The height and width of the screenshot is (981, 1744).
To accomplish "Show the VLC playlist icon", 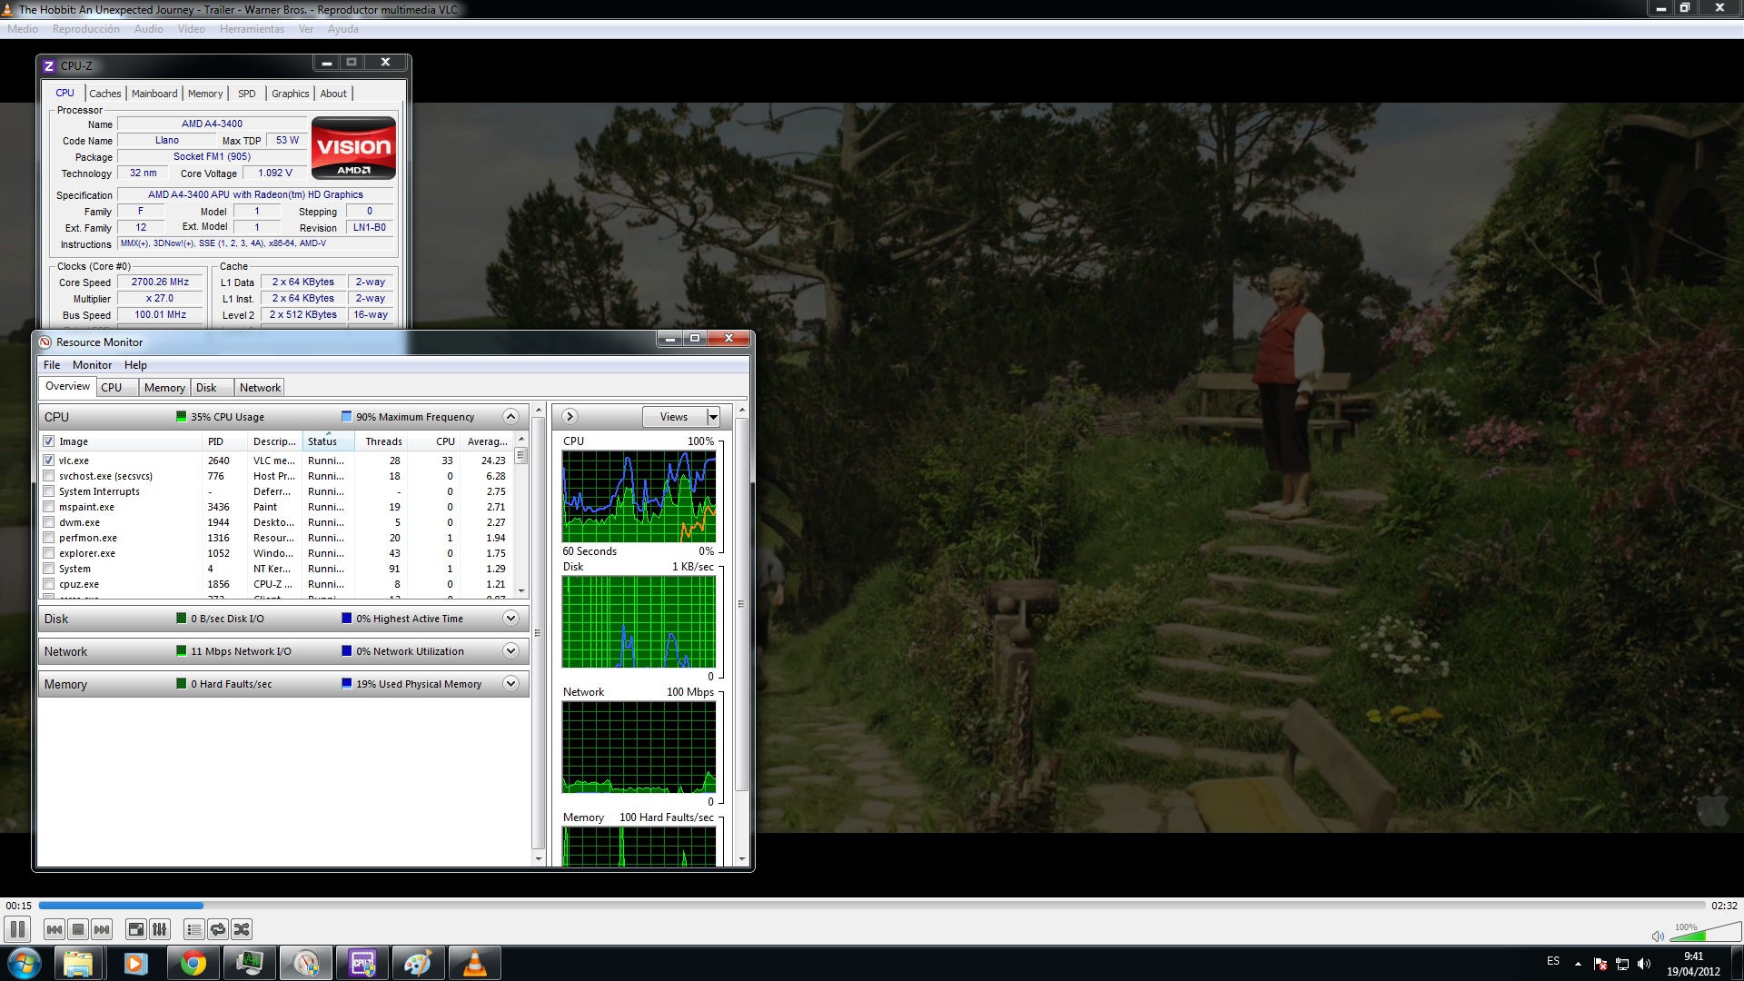I will coord(193,929).
